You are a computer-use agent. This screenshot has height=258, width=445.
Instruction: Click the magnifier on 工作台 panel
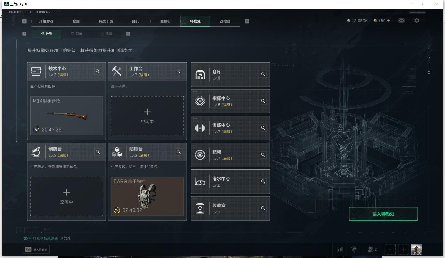tap(178, 71)
